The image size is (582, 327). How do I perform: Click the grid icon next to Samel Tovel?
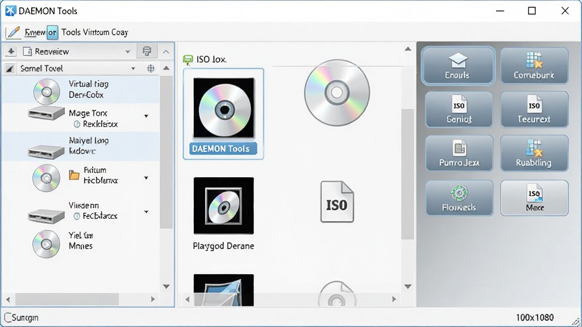pyautogui.click(x=151, y=69)
